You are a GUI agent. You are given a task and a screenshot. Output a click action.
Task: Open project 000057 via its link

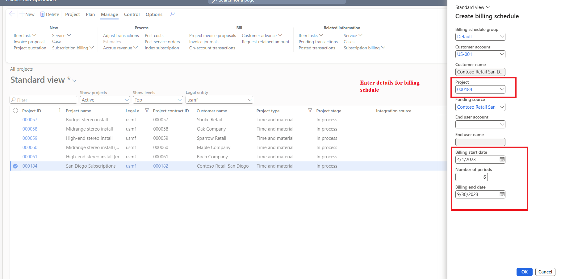pyautogui.click(x=30, y=119)
